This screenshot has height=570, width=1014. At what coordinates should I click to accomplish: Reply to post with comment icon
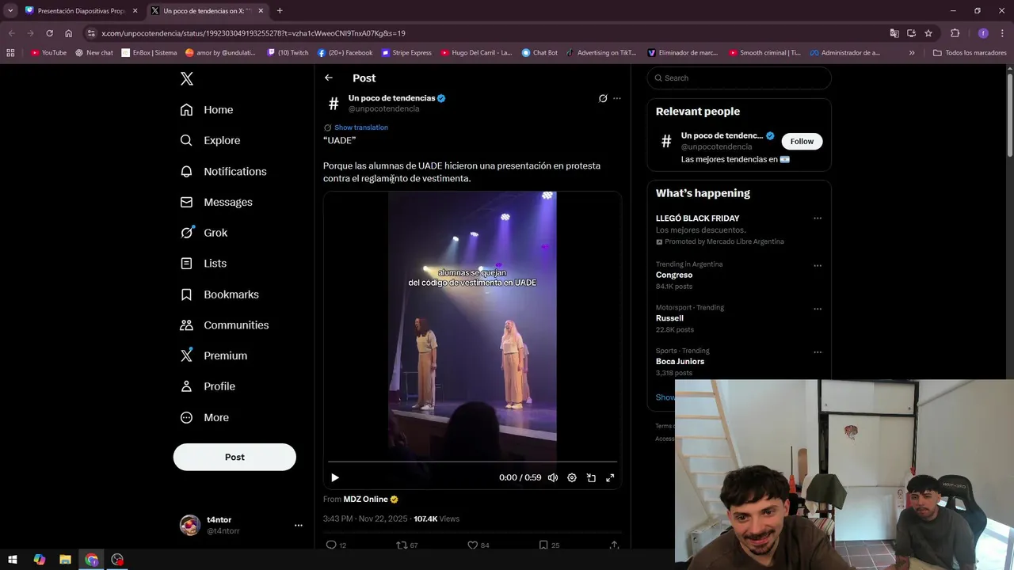(331, 545)
